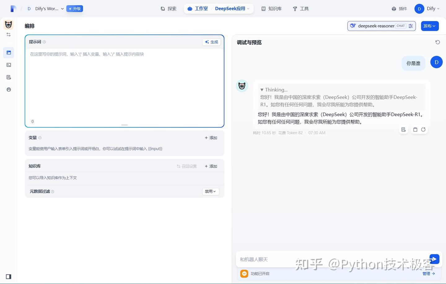The width and height of the screenshot is (446, 284).
Task: Open the monitoring compass icon in sidebar
Action: tap(9, 90)
